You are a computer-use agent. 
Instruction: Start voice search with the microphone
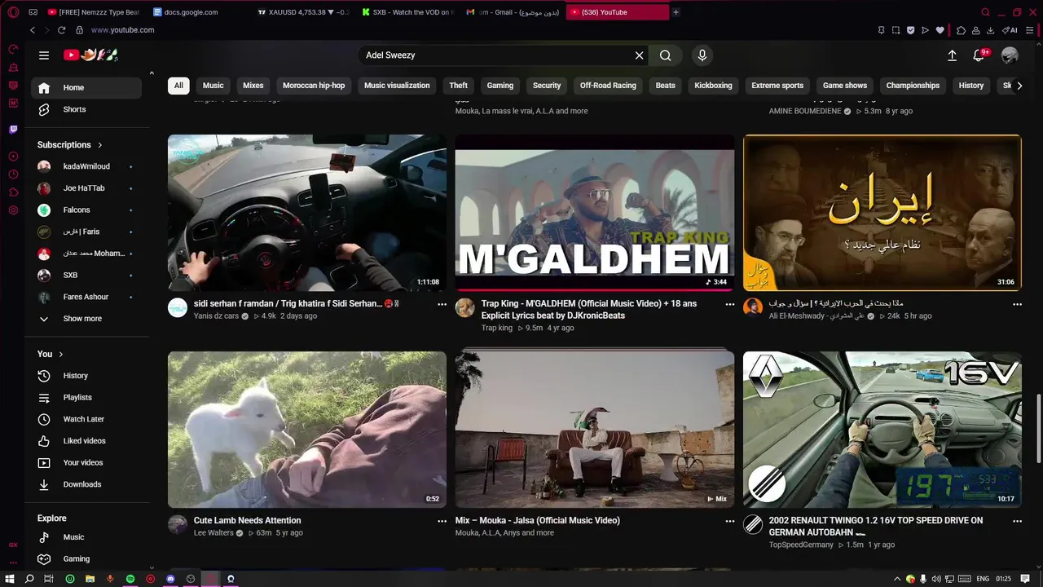click(702, 55)
